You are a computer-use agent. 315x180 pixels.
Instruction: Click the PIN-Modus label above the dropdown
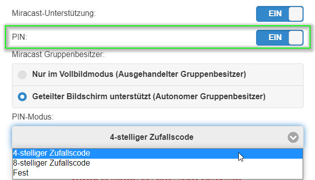tap(33, 117)
